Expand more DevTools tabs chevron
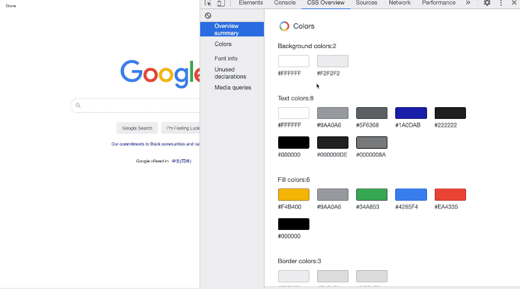520x289 pixels. [x=468, y=3]
